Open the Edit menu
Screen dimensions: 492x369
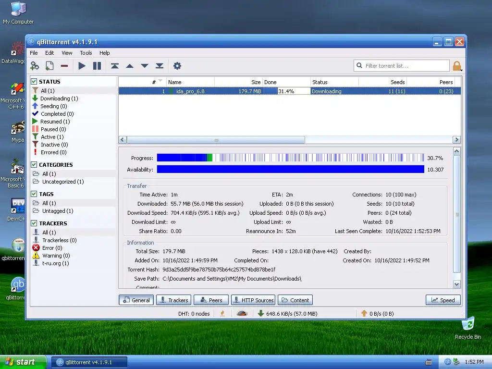point(49,53)
